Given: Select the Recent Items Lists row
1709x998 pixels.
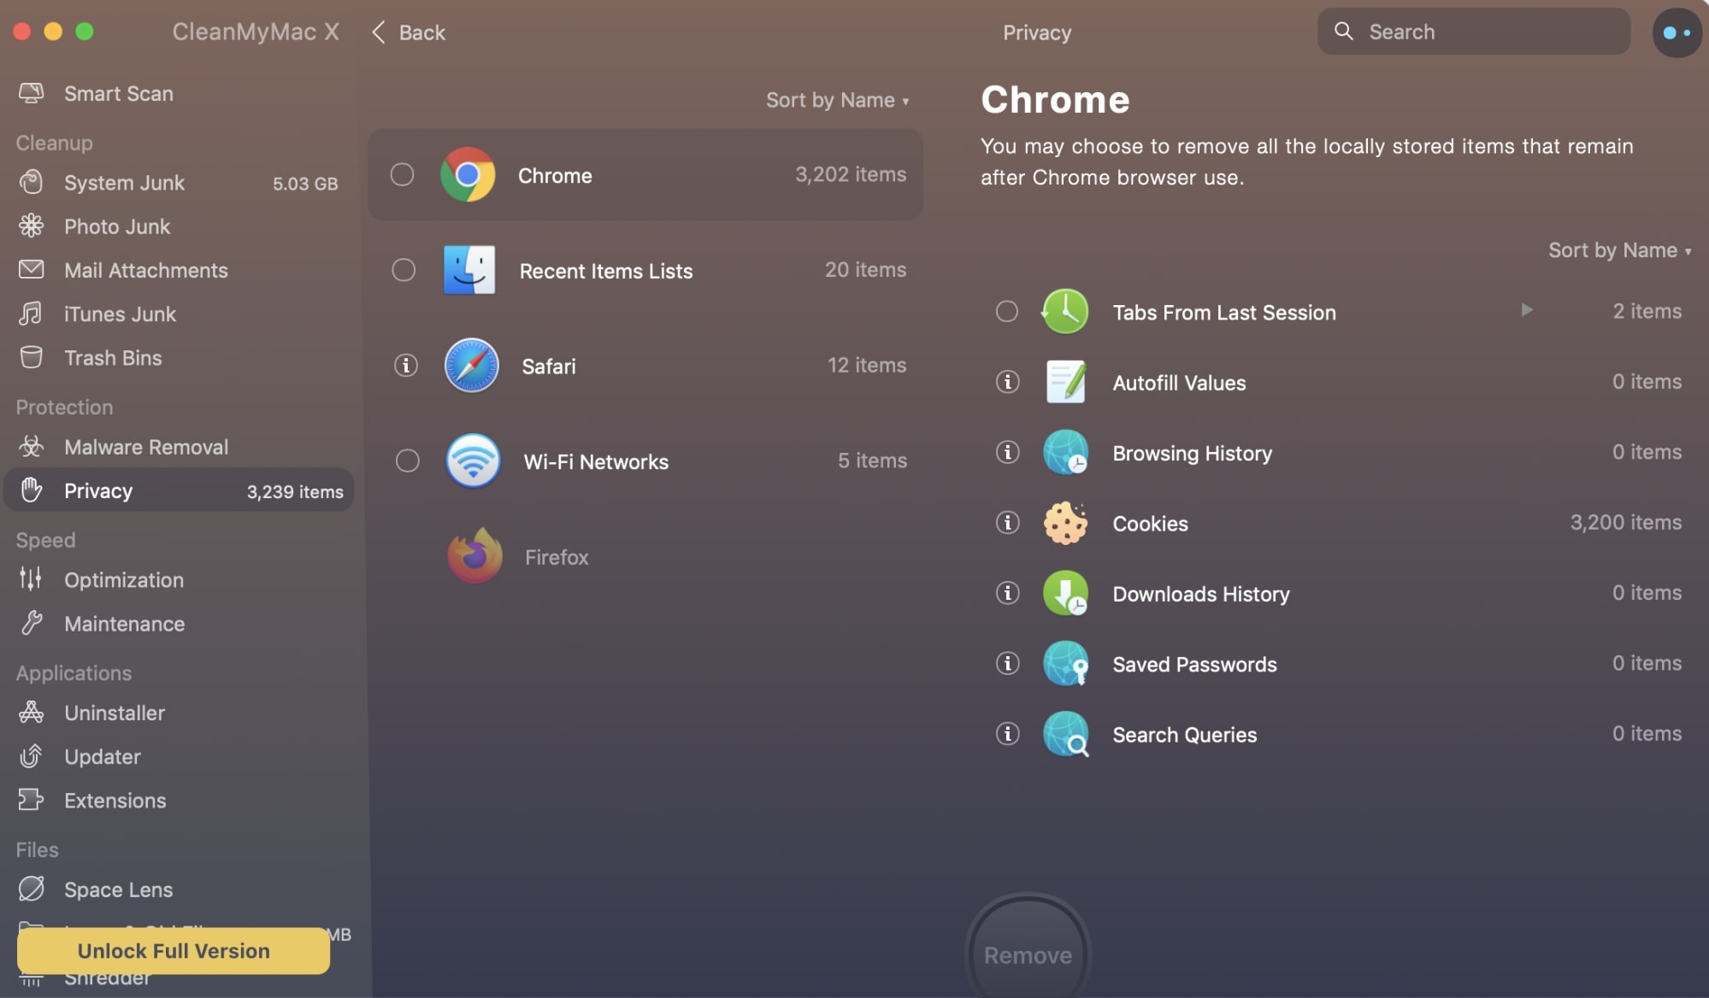Looking at the screenshot, I should point(645,270).
